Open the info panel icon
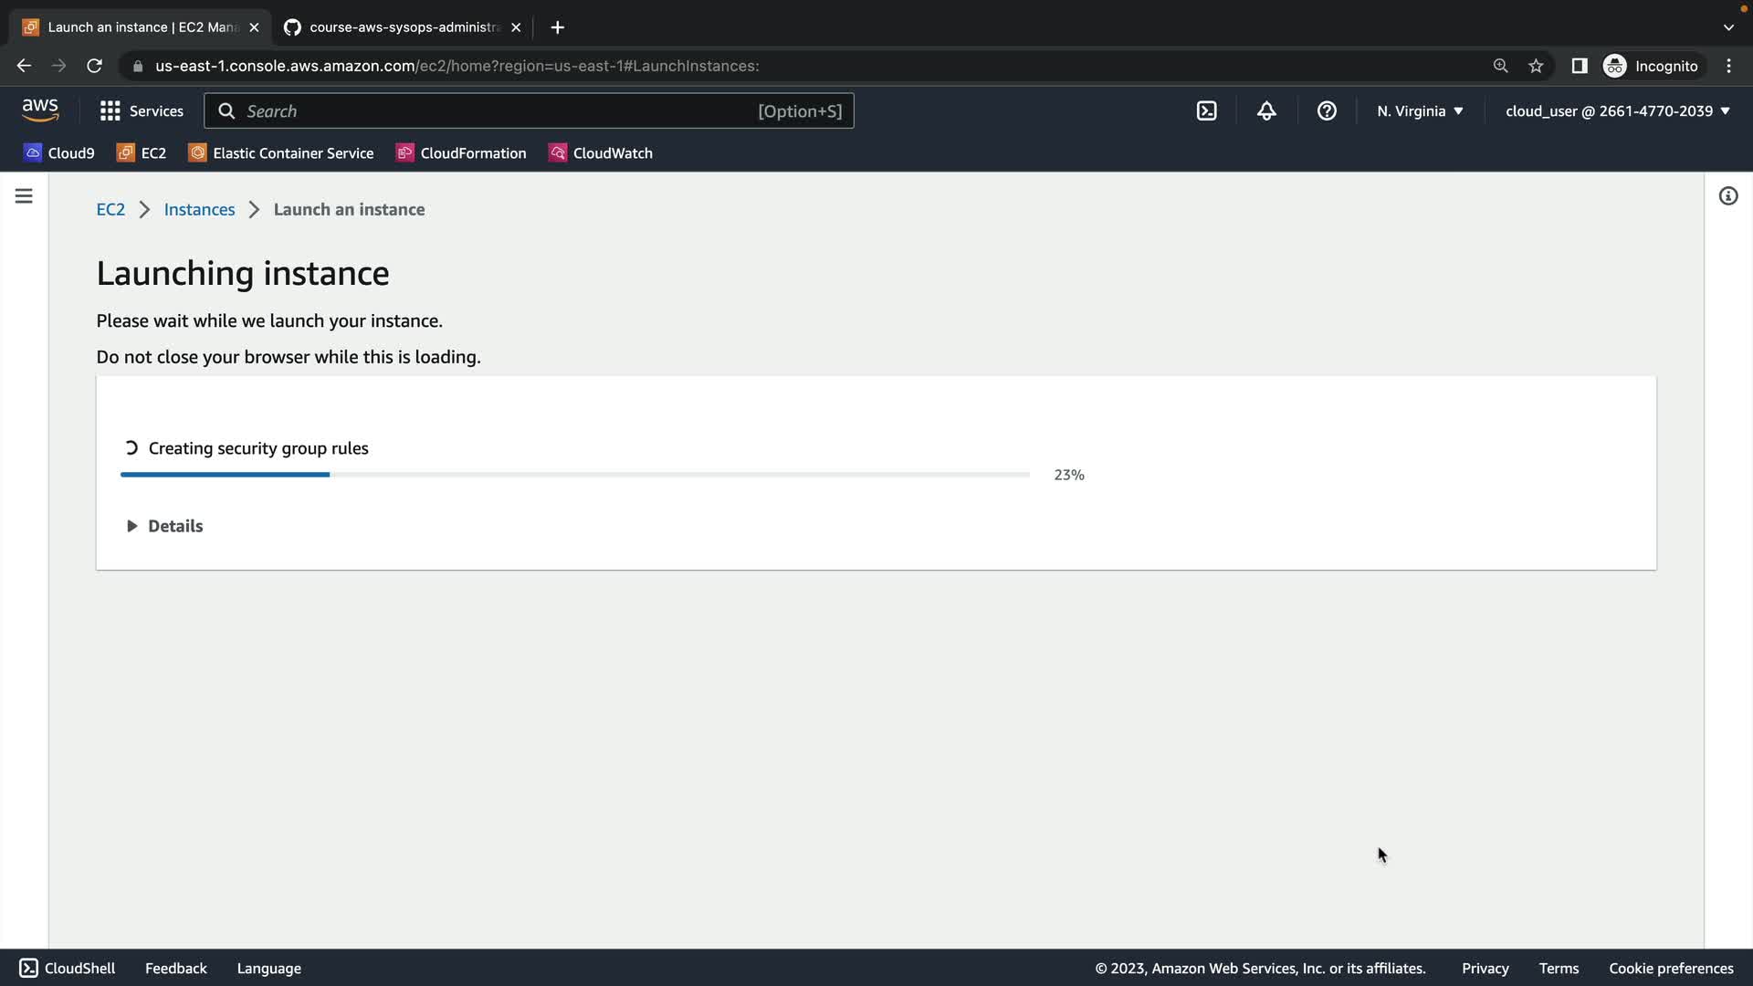Viewport: 1753px width, 986px height. [1727, 196]
